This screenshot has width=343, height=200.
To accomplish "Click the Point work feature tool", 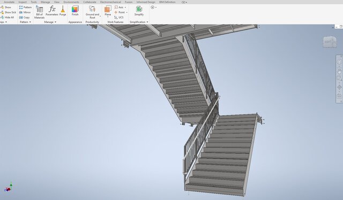I will pyautogui.click(x=120, y=12).
